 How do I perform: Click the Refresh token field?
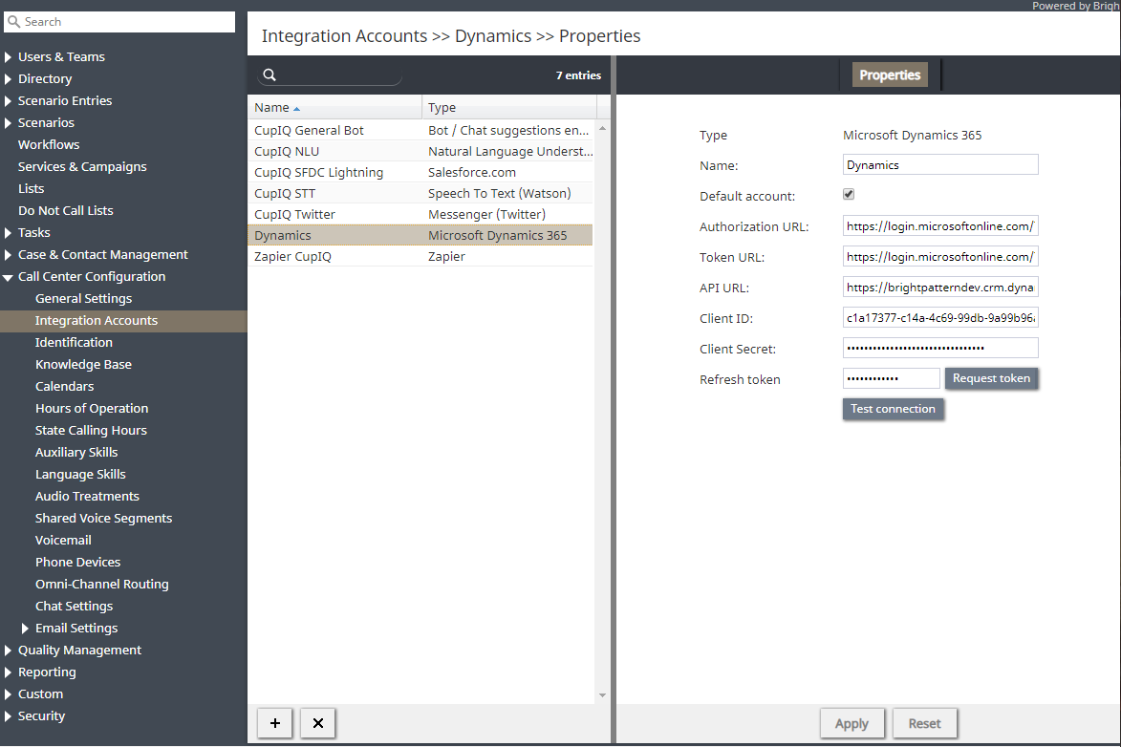(x=891, y=378)
